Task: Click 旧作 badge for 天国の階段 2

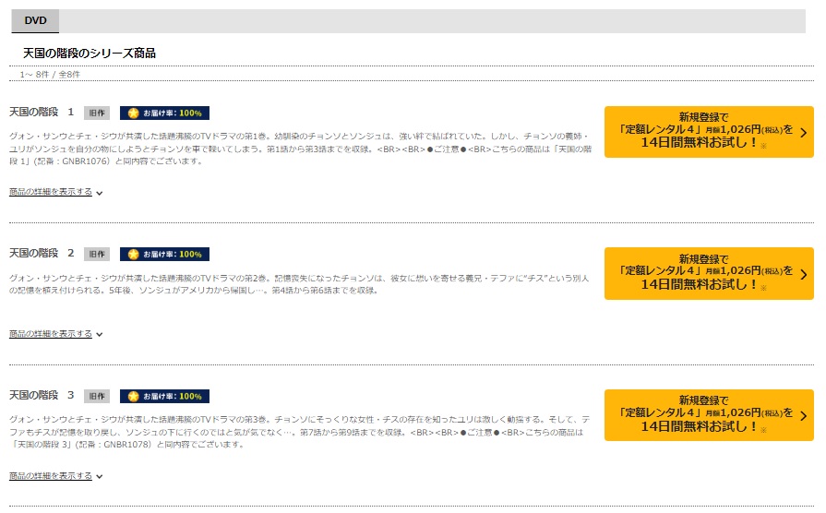Action: 97,254
